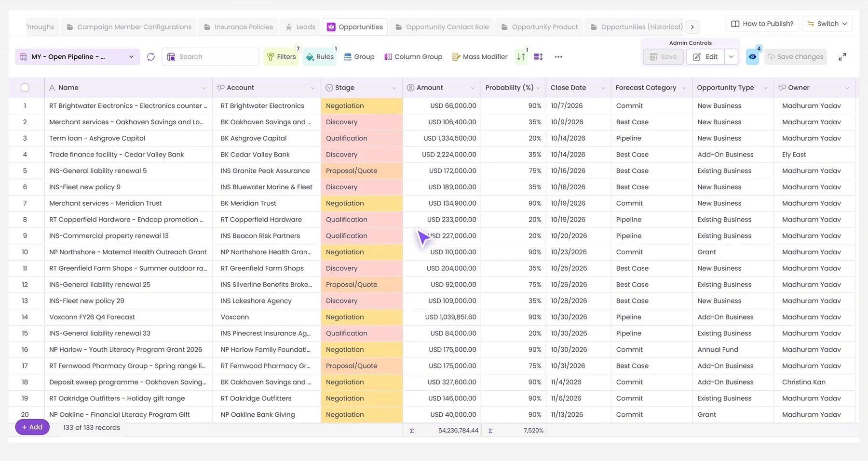Image resolution: width=868 pixels, height=461 pixels.
Task: Open the Edit button dropdown arrow
Action: 732,57
